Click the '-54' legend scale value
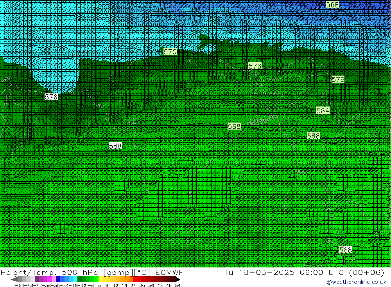 (x=20, y=285)
